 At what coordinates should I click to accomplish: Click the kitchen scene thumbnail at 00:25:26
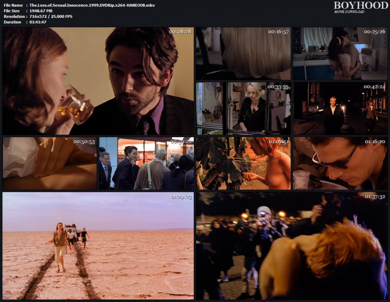[x=340, y=53]
